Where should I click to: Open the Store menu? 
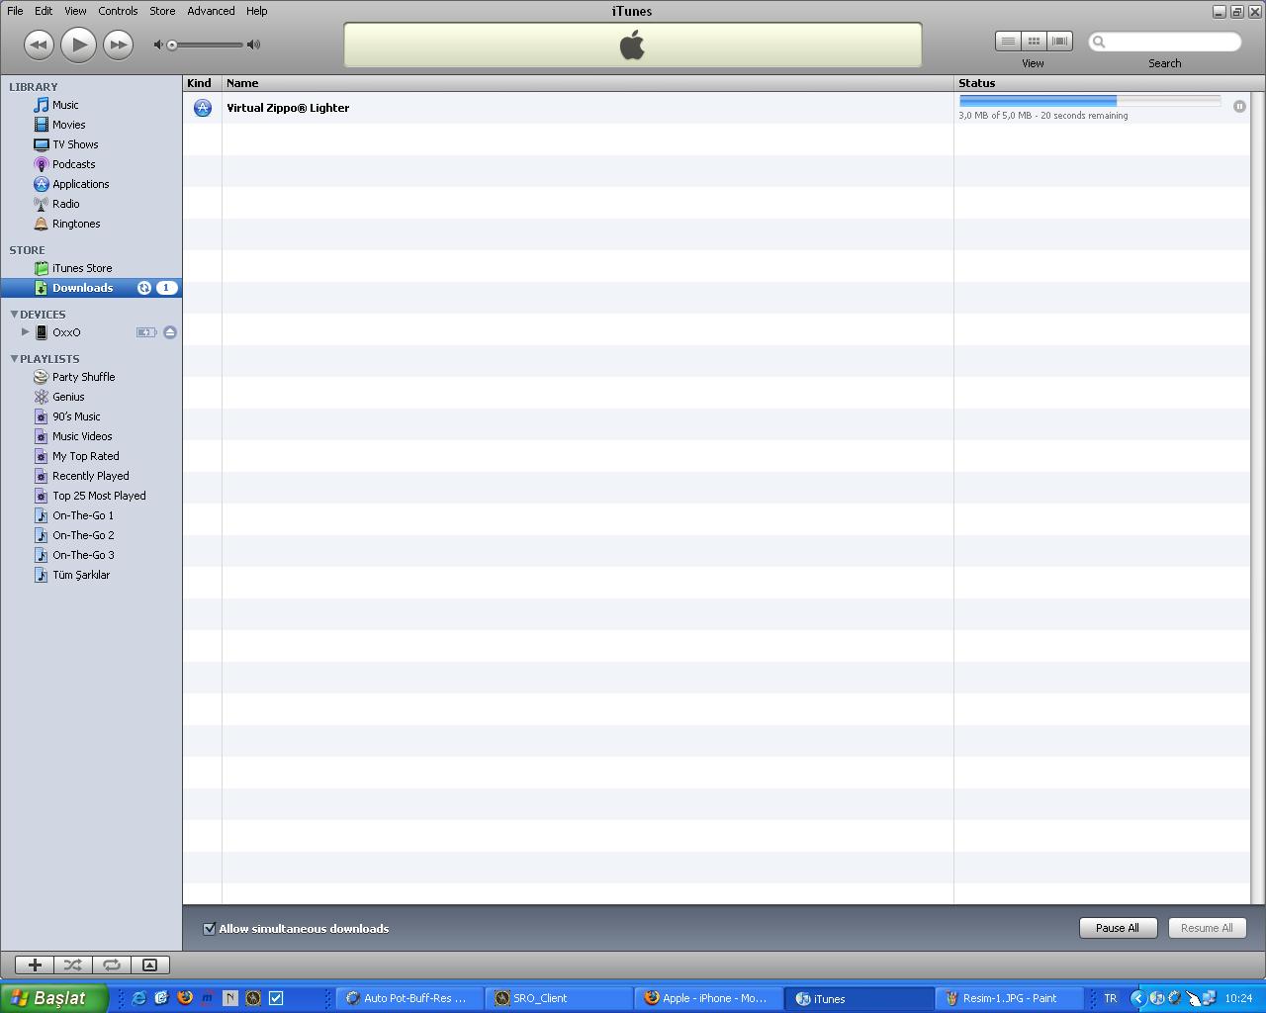tap(162, 11)
